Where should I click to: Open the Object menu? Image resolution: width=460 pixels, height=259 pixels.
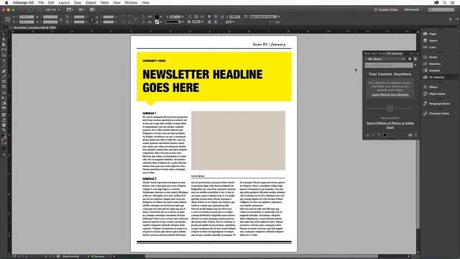[91, 3]
